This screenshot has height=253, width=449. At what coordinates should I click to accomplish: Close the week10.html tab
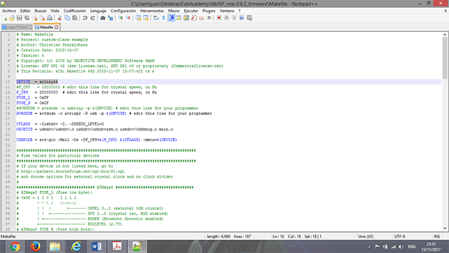(30, 27)
